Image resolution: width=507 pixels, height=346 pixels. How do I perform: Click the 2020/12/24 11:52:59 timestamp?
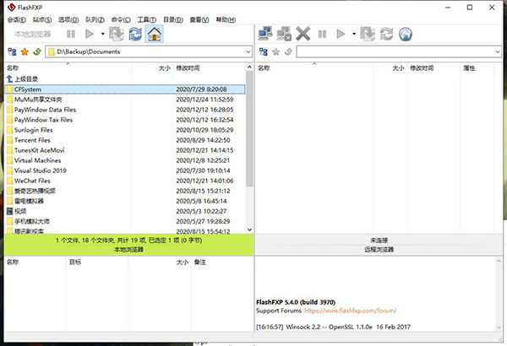click(204, 100)
